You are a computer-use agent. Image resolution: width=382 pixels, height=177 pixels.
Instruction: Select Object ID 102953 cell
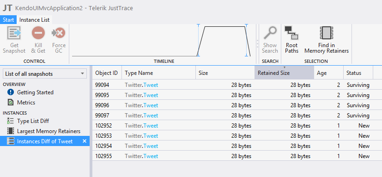pyautogui.click(x=103, y=136)
